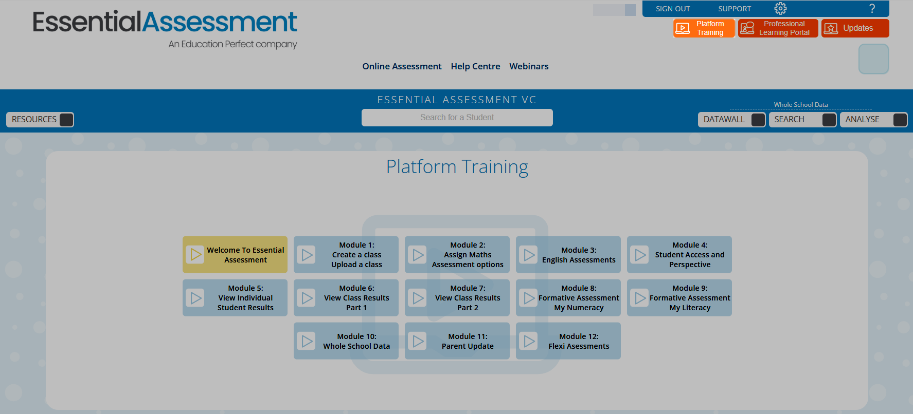Viewport: 913px width, 414px height.
Task: Play Module 3 English Assessments icon
Action: coord(529,255)
